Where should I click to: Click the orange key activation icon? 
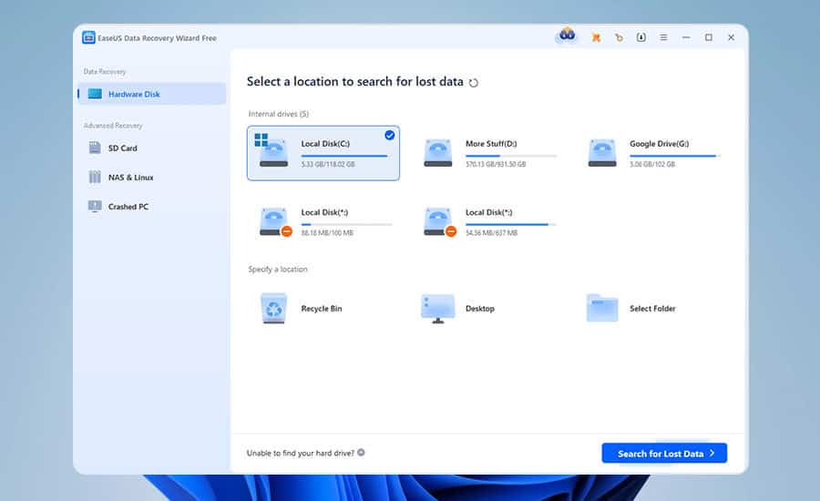pyautogui.click(x=619, y=37)
